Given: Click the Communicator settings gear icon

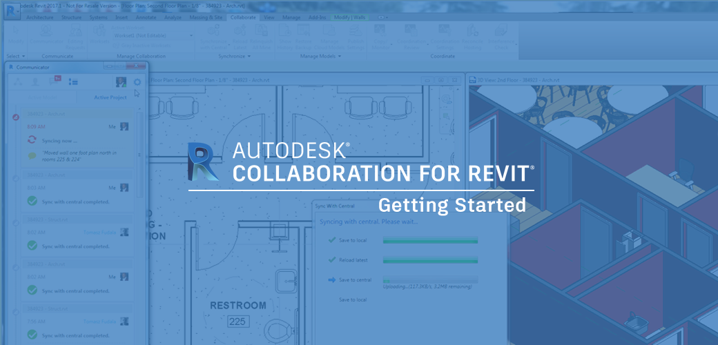Looking at the screenshot, I should click(x=137, y=82).
